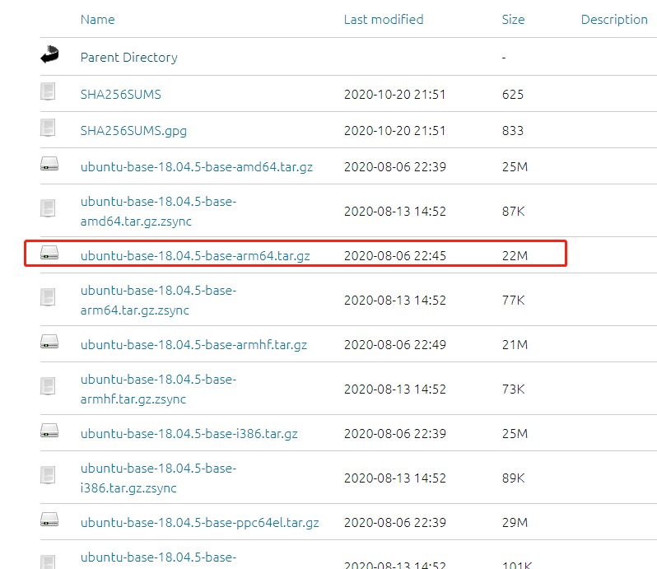Click the 87K size value
Screen dimensions: 657x569
pos(513,211)
